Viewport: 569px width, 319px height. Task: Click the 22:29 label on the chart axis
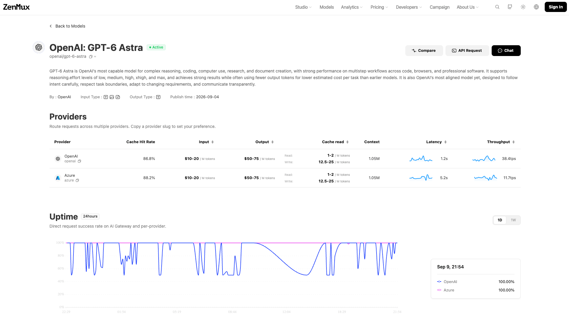[x=66, y=312]
